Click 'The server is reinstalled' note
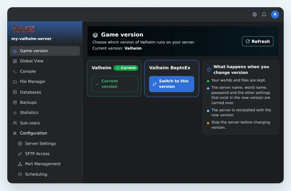 point(241,112)
